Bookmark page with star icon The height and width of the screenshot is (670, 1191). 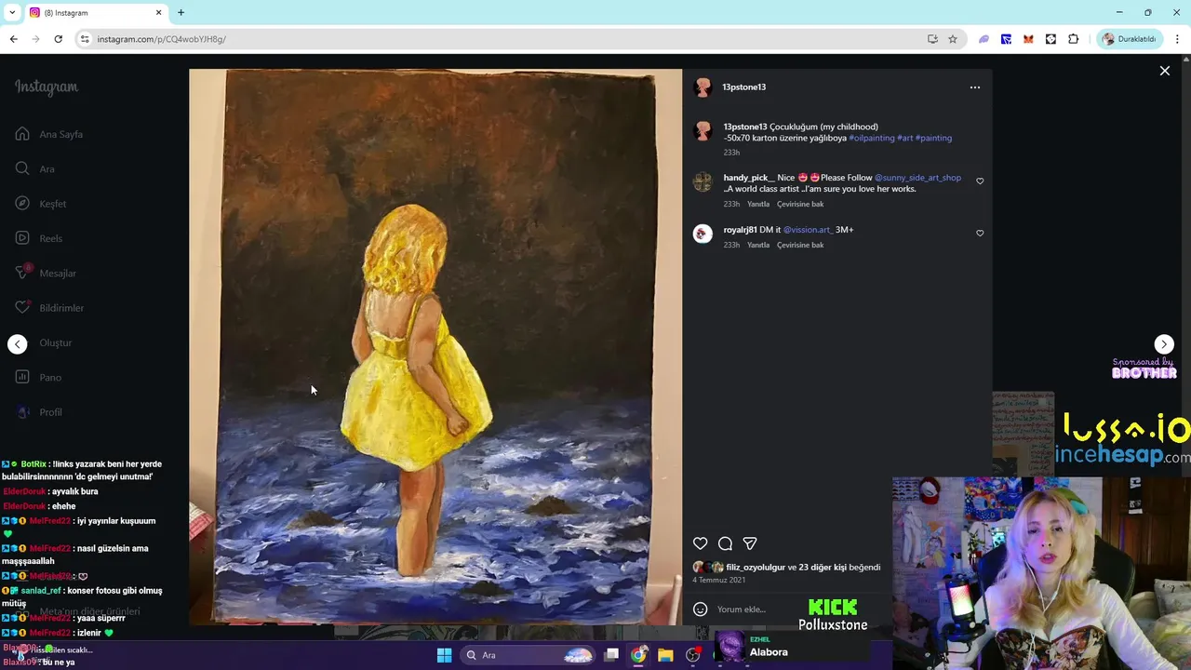(x=953, y=39)
